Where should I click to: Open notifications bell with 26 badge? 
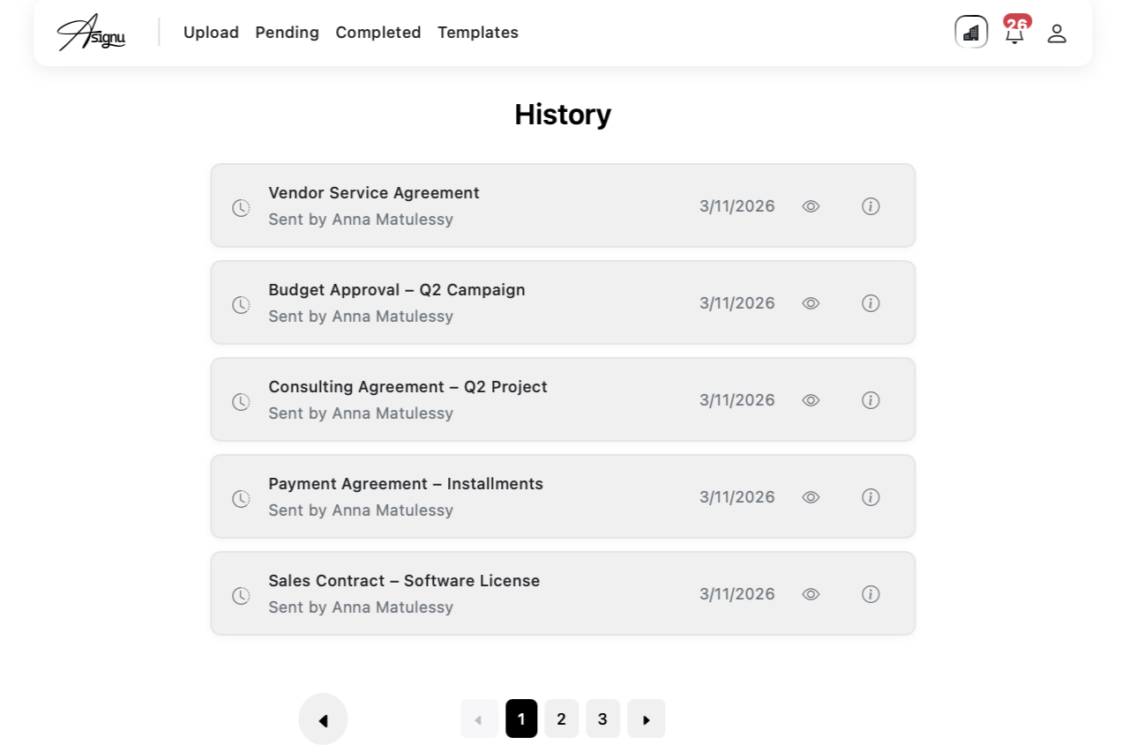tap(1015, 34)
